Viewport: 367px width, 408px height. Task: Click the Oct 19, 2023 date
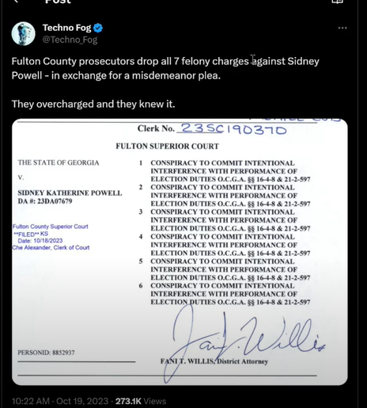coord(82,401)
